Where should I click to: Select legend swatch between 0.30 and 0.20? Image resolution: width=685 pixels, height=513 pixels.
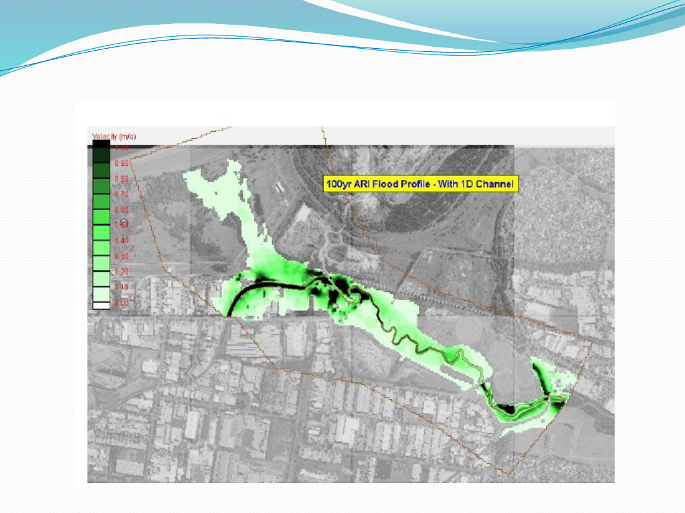point(101,264)
